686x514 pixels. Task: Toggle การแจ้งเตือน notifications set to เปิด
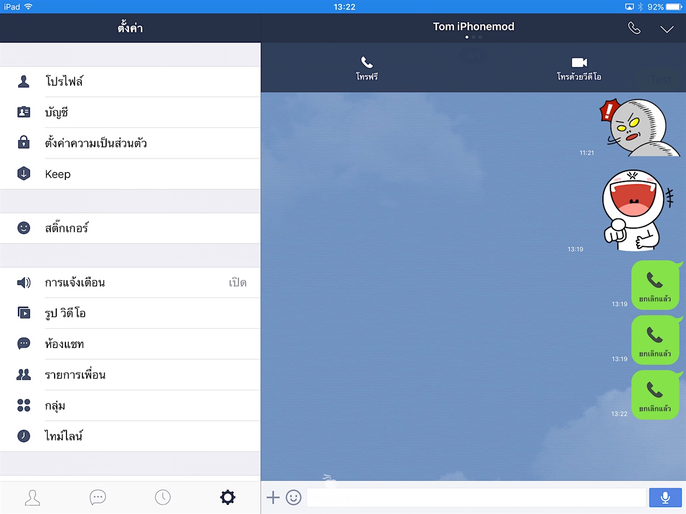[130, 283]
